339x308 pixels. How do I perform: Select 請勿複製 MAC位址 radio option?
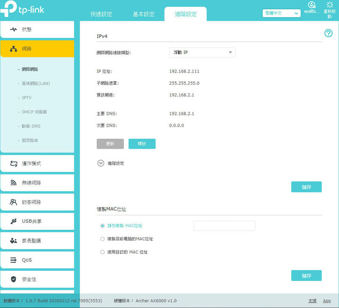point(103,226)
